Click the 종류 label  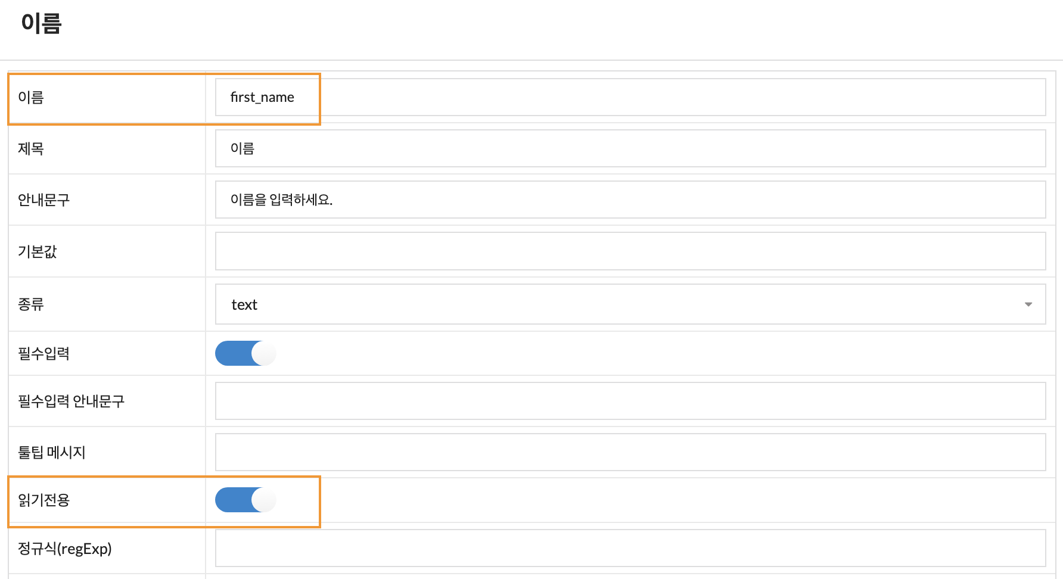31,304
